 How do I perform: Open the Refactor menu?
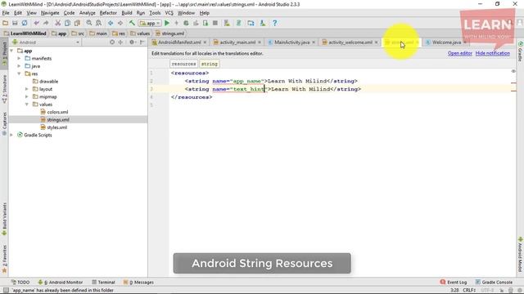[x=108, y=13]
